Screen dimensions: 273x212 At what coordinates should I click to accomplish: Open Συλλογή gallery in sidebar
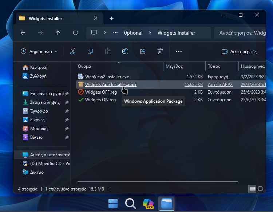click(38, 76)
